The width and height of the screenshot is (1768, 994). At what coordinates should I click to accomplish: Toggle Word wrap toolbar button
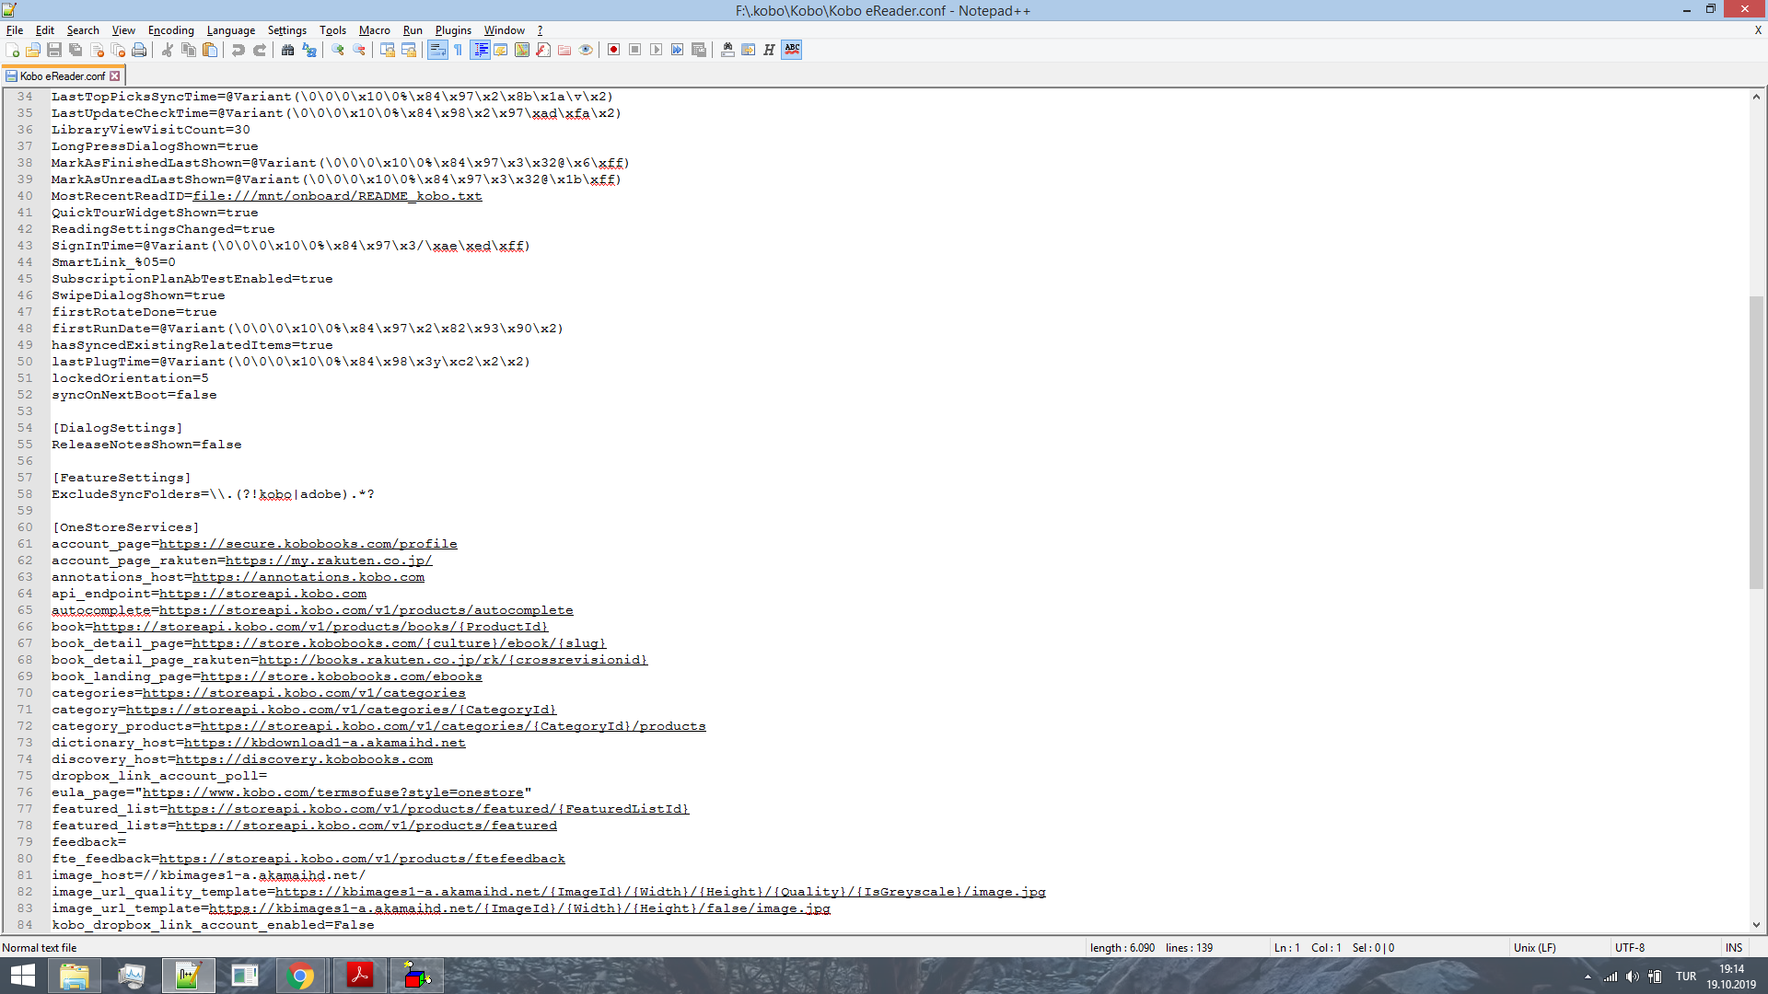click(x=436, y=50)
